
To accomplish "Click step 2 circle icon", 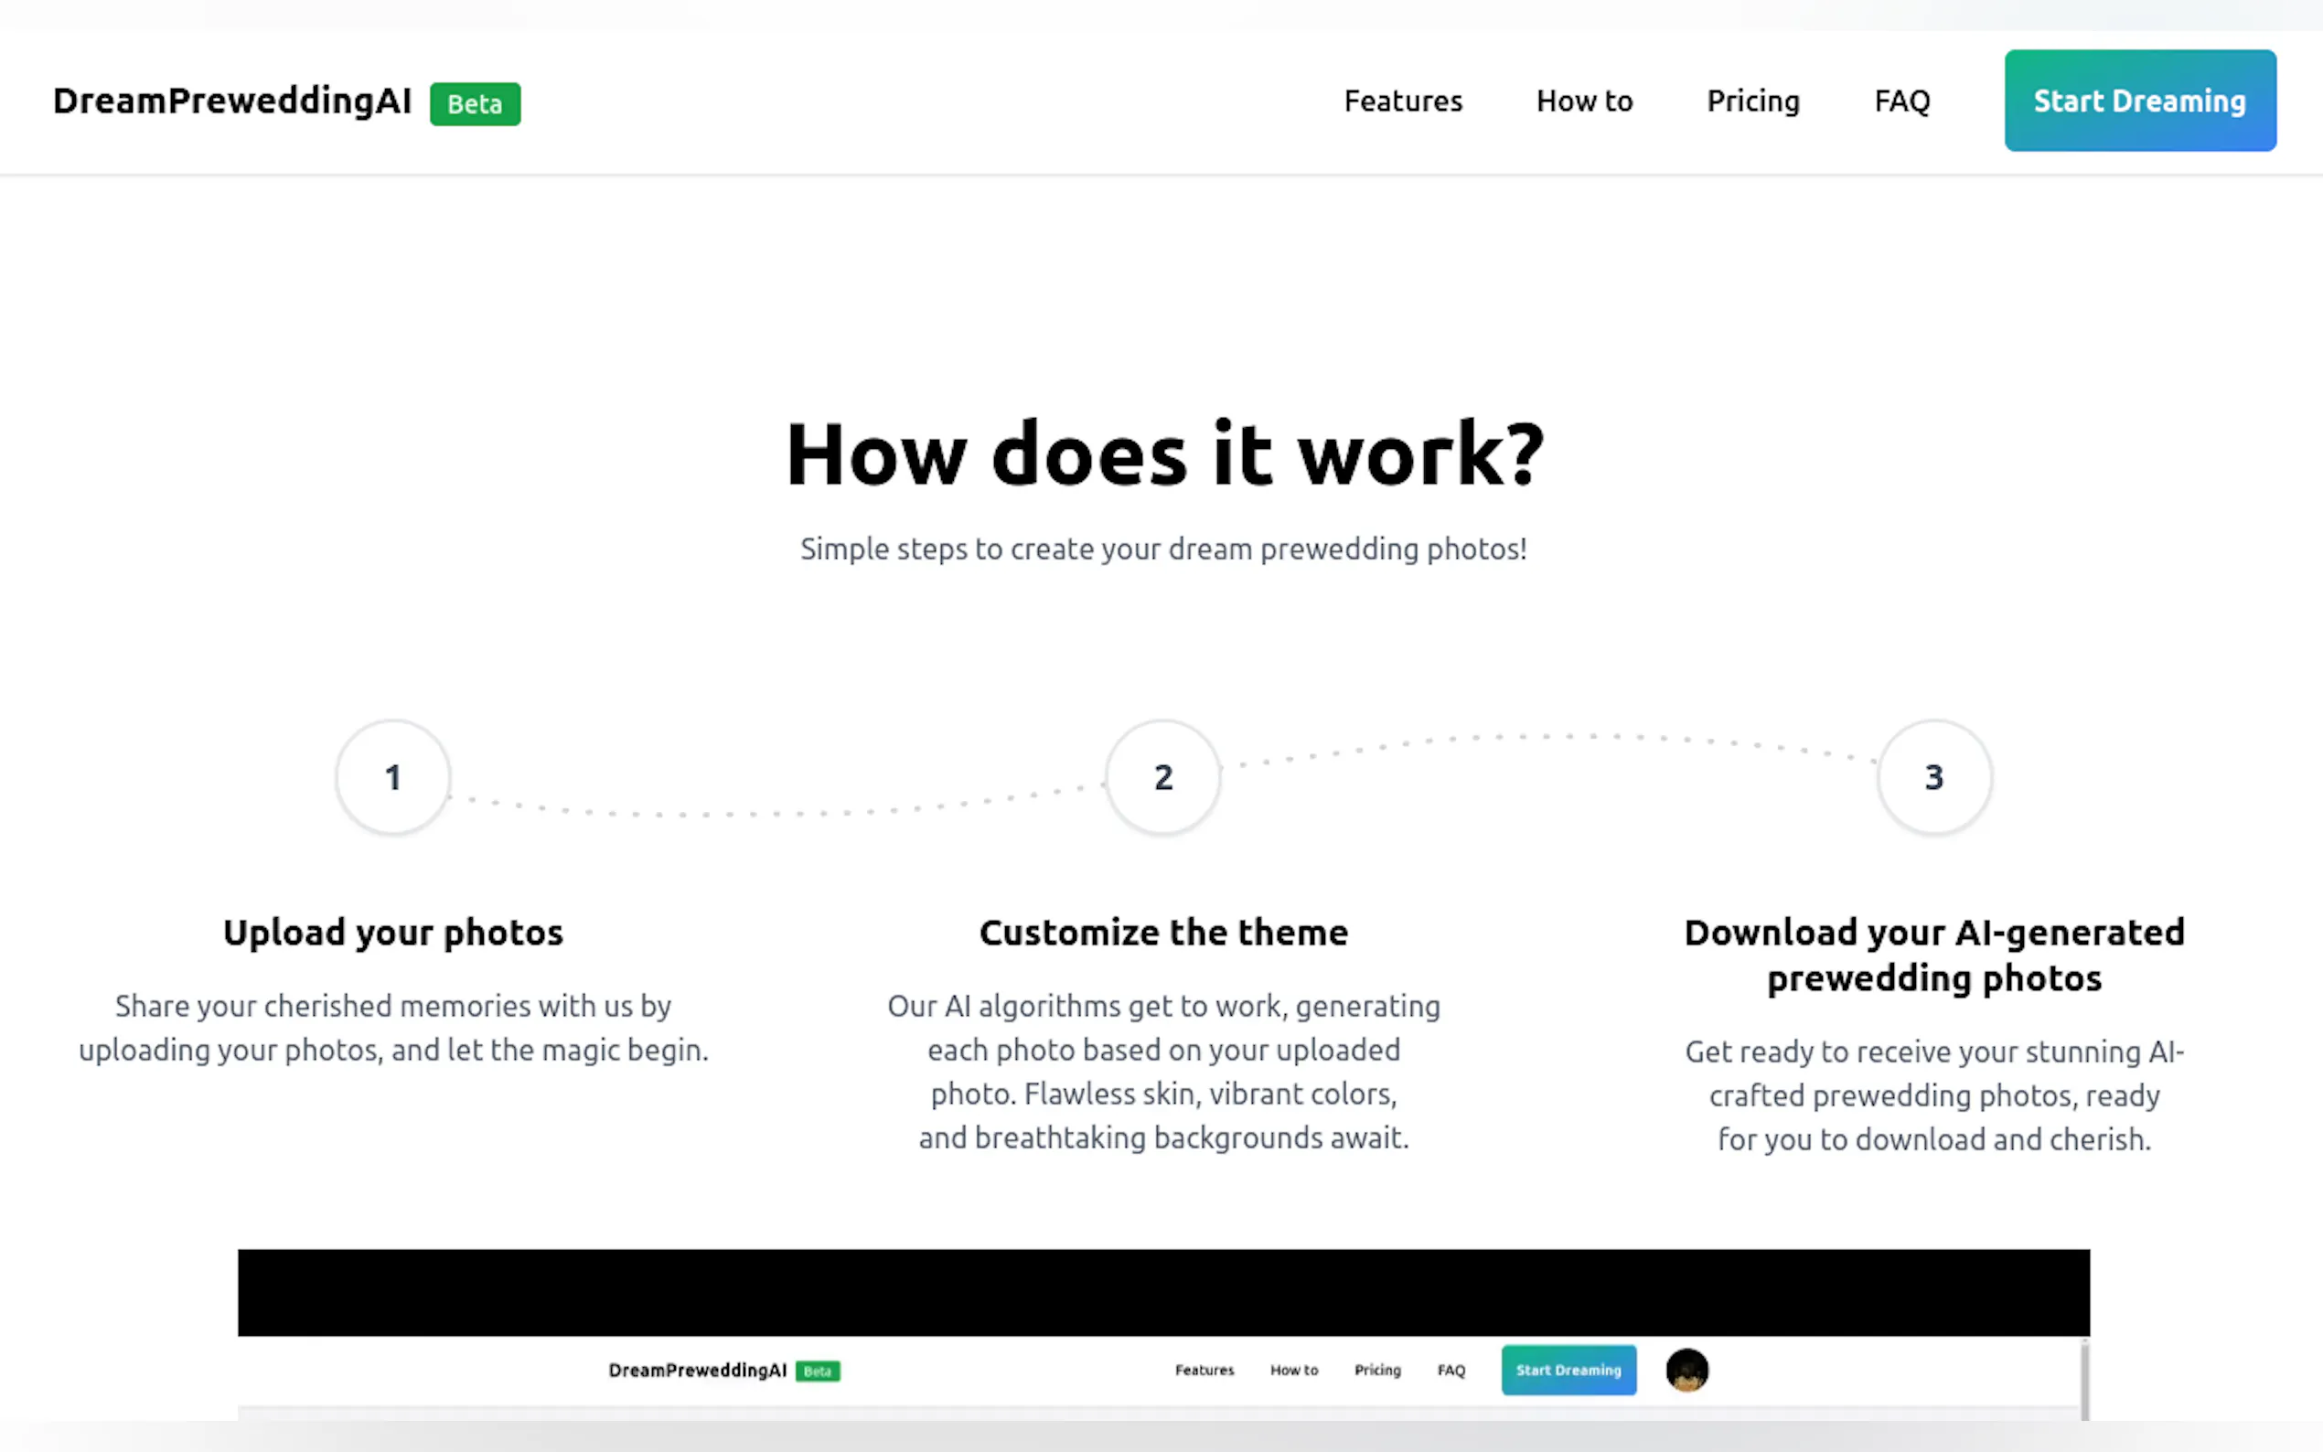I will (x=1163, y=777).
